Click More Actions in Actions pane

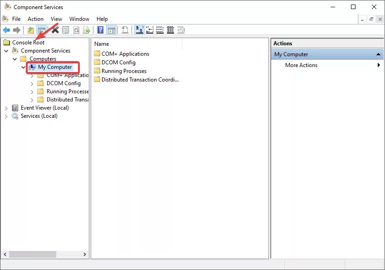(301, 65)
